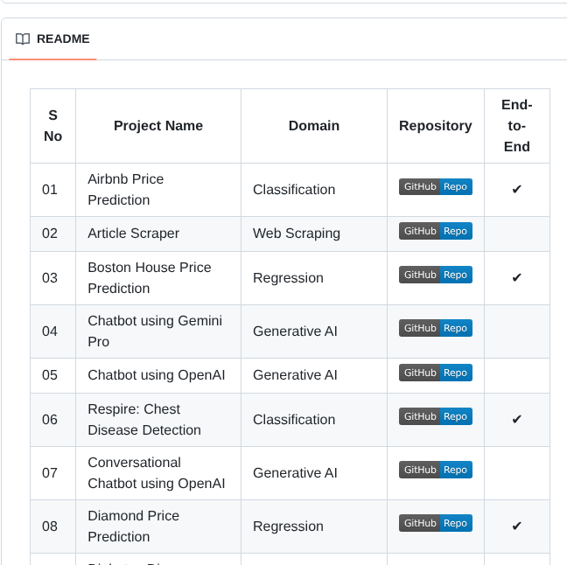Click the Domain column header
This screenshot has height=565, width=567.
(x=314, y=126)
